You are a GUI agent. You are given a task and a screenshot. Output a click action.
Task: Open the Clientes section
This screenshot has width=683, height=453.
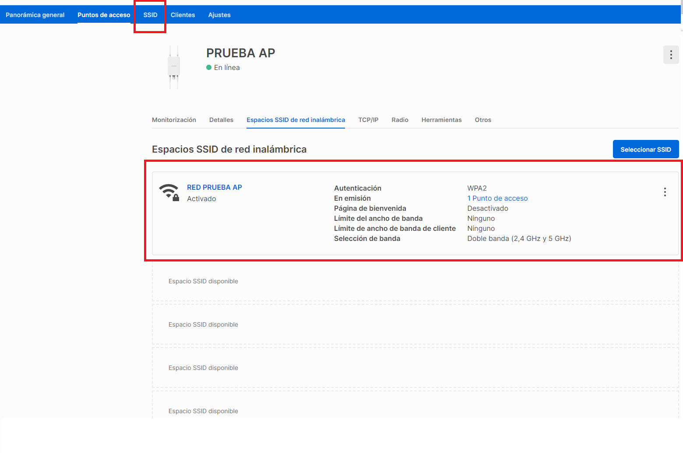click(x=183, y=15)
